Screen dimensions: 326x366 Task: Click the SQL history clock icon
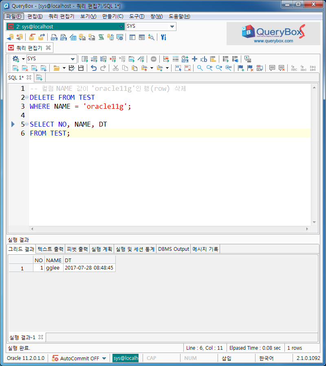(185, 59)
